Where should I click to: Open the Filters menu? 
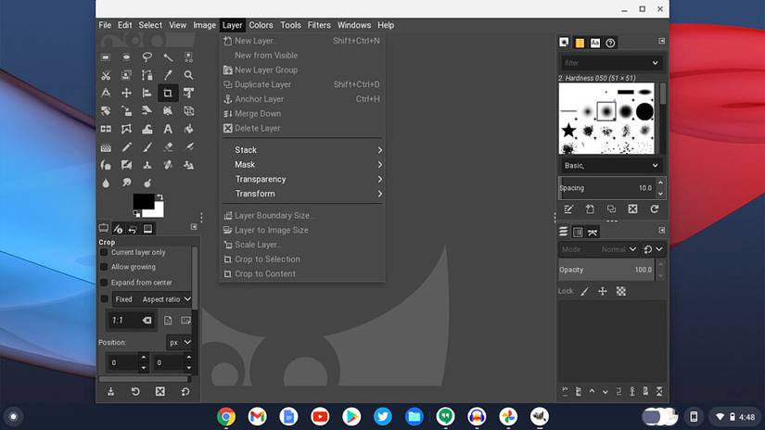319,25
